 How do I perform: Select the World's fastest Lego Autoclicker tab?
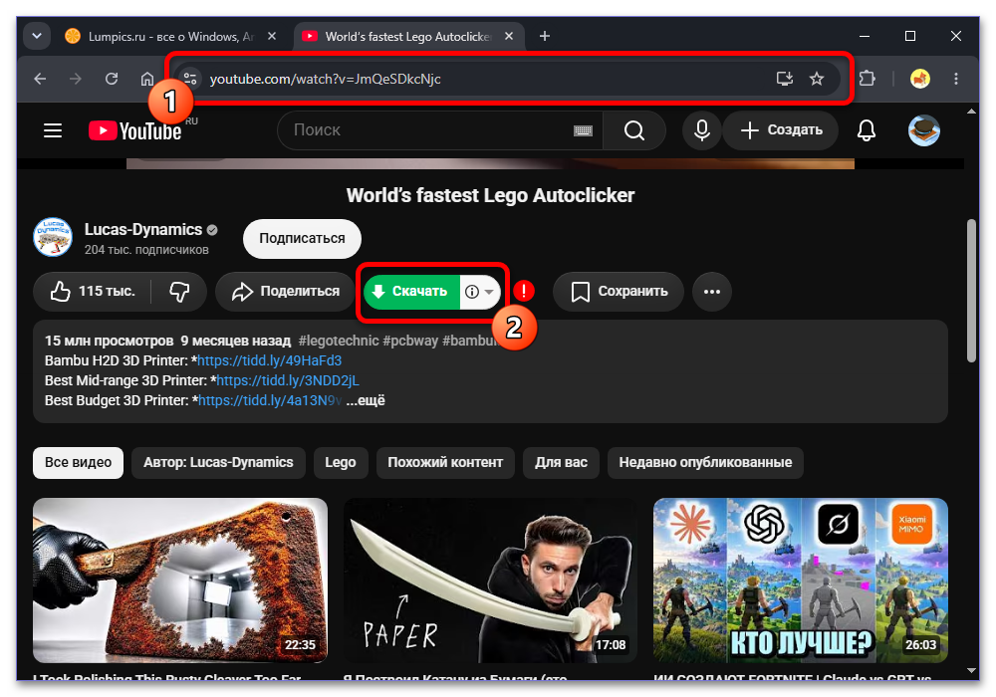[407, 36]
